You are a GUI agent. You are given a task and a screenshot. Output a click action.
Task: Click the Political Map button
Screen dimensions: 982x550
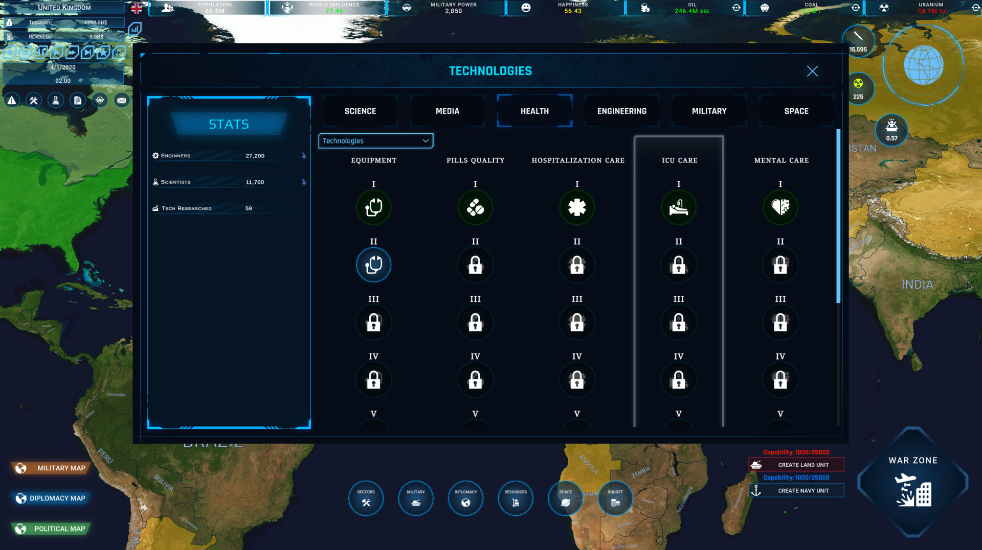(x=50, y=529)
